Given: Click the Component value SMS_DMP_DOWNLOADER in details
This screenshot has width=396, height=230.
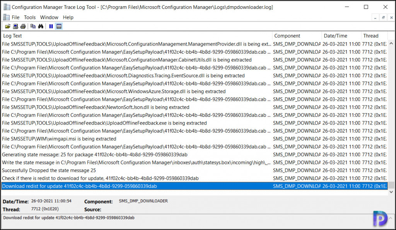Looking at the screenshot, I should point(143,201).
